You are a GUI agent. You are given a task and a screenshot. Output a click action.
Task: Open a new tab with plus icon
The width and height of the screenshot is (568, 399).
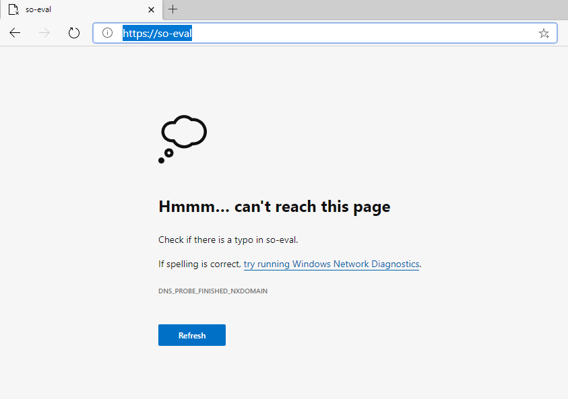pos(173,9)
